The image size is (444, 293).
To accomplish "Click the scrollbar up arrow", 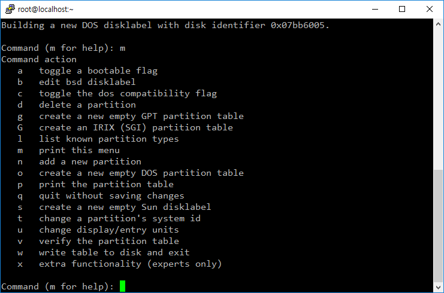I will 438,25.
